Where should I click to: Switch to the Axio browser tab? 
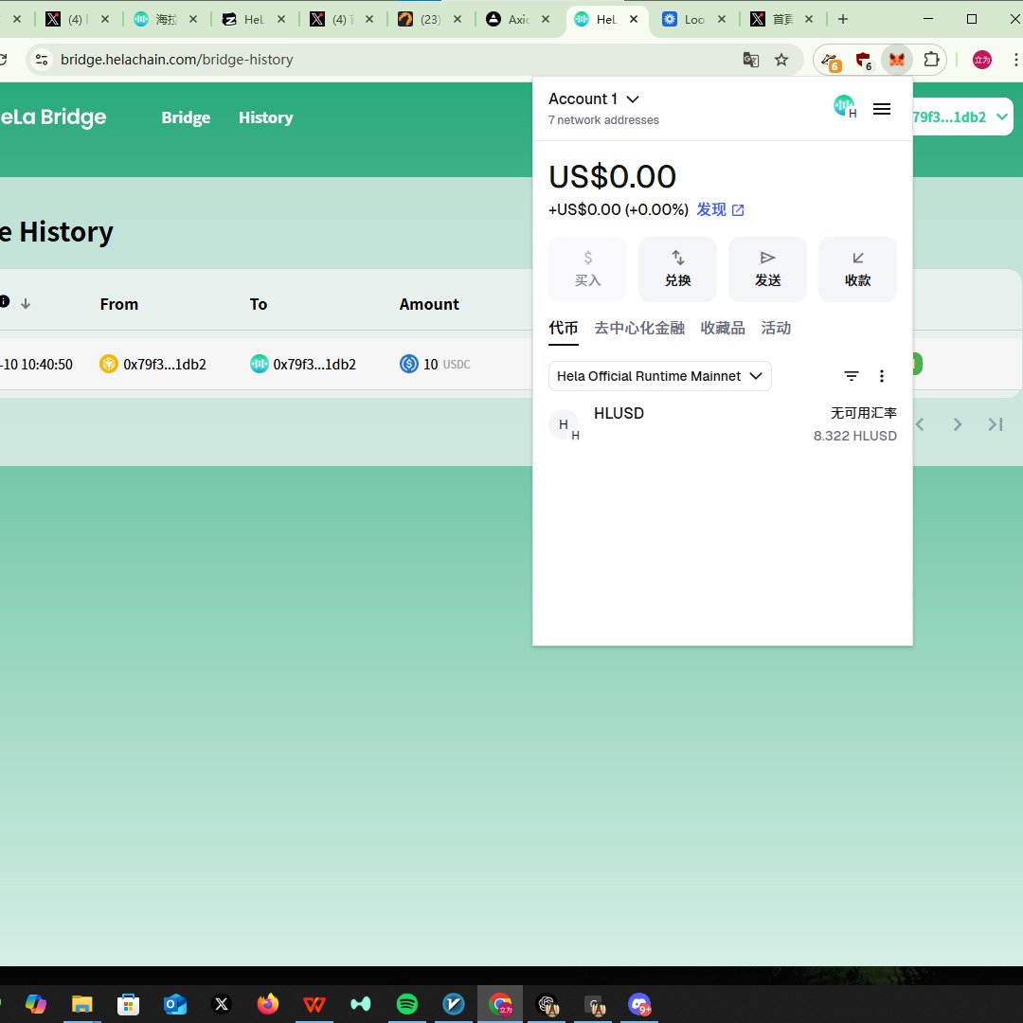pyautogui.click(x=519, y=20)
